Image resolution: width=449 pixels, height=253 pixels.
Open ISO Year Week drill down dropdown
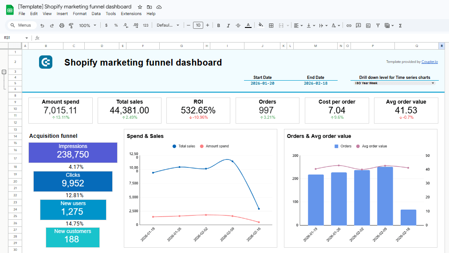pyautogui.click(x=394, y=83)
